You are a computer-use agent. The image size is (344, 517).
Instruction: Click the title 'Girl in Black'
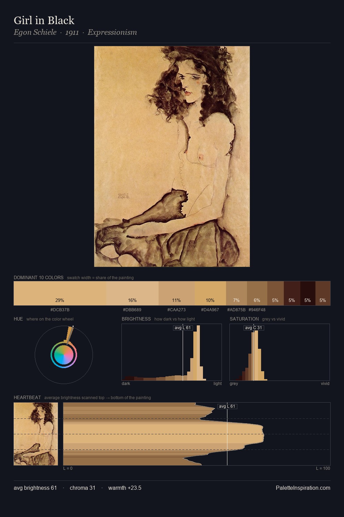44,20
